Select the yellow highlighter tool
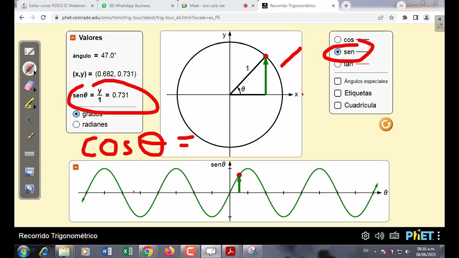 click(29, 103)
